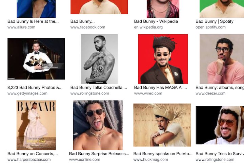Screen dimensions: 244x164
Task: Visit the www.harpersbazaar.com source link
Action: pyautogui.click(x=29, y=160)
